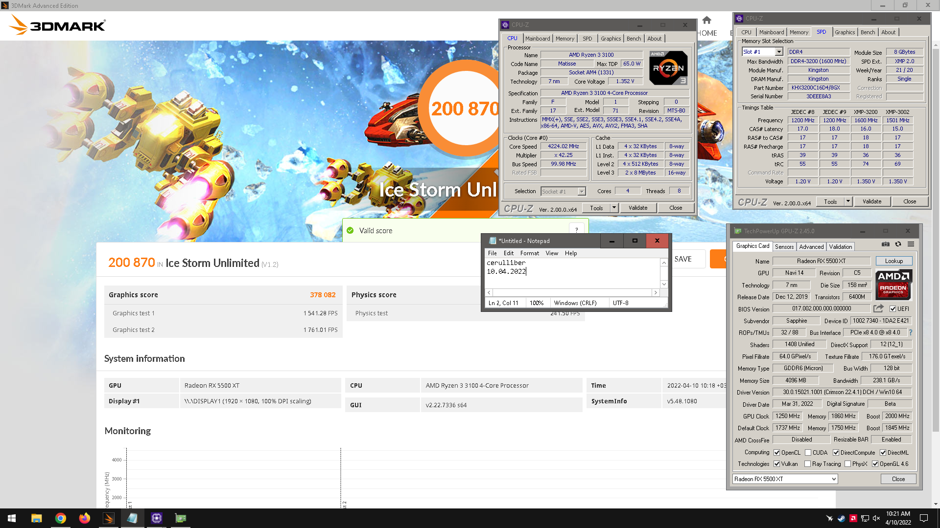This screenshot has height=528, width=940.
Task: Toggle DirectCompute checkbox
Action: 836,453
